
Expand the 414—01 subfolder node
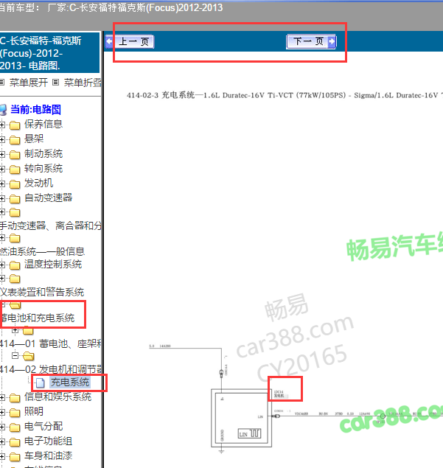(x=15, y=330)
